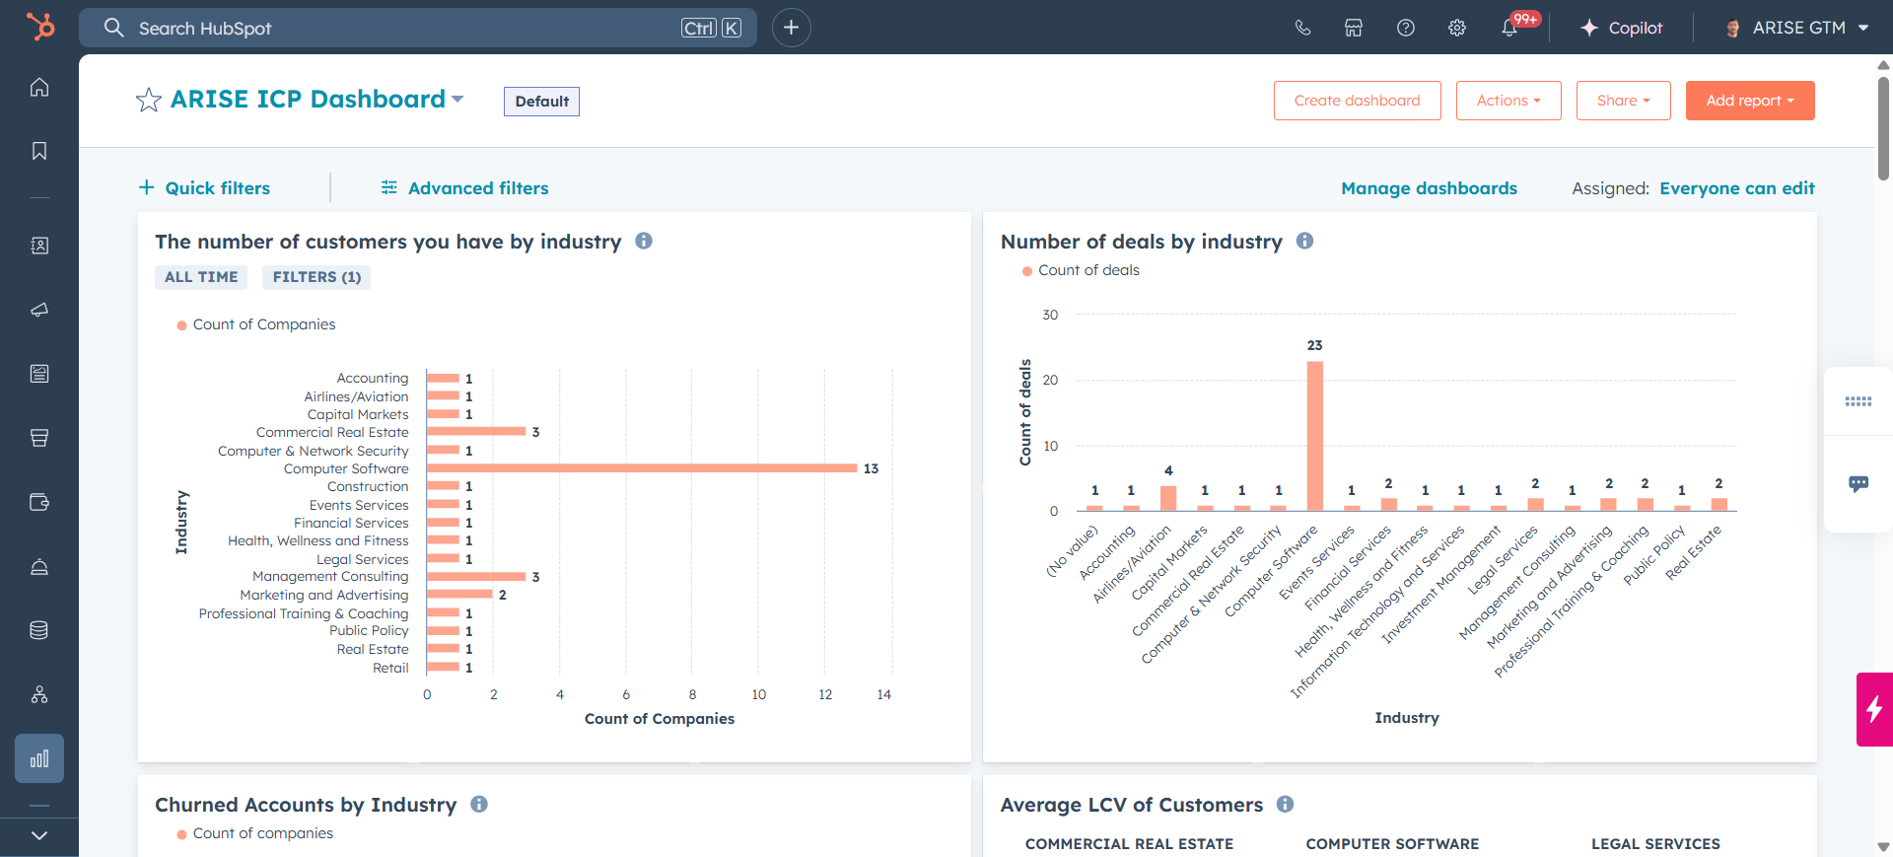Click the Default dashboard tag
1893x857 pixels.
coord(541,102)
